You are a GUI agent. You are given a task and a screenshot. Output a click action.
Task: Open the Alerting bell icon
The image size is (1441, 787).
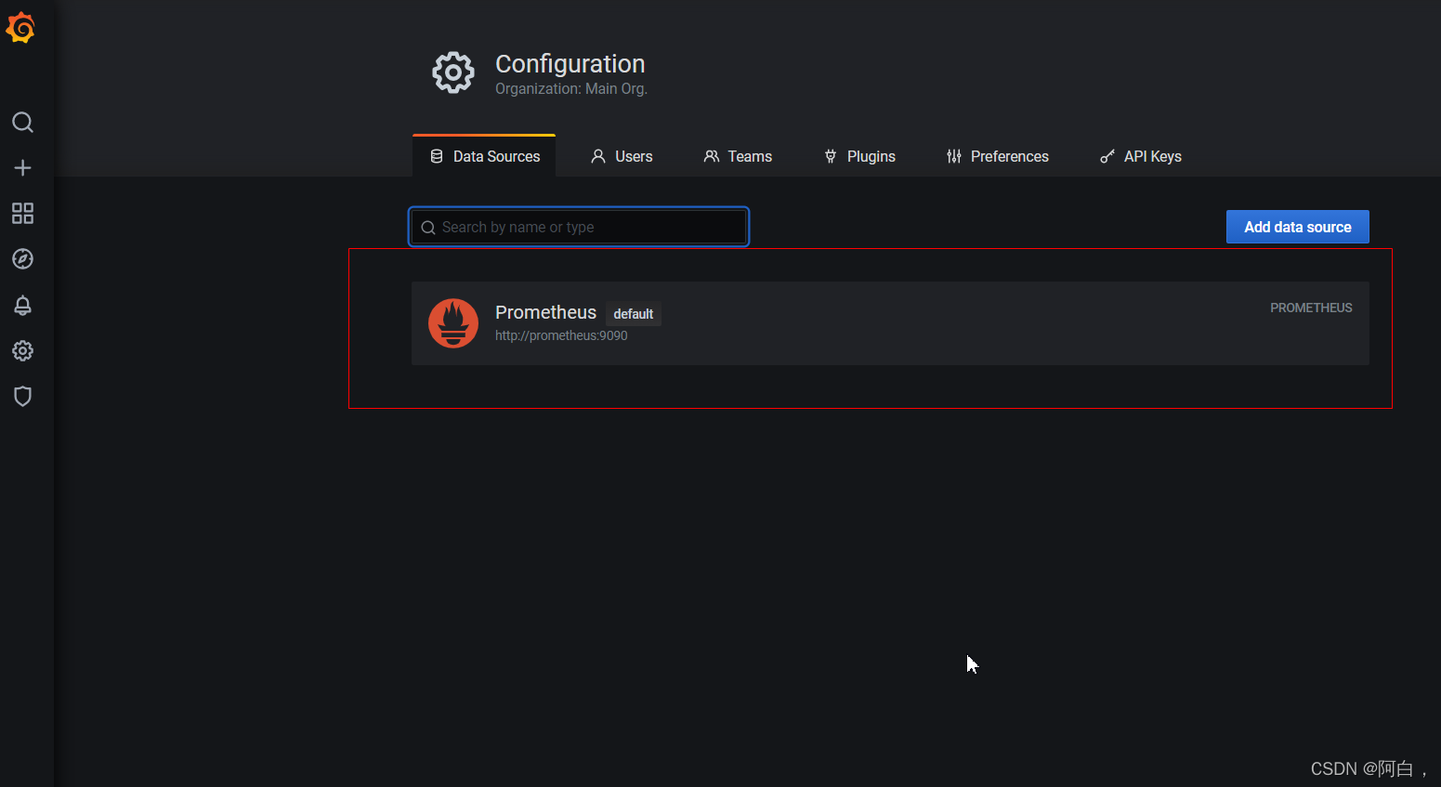click(22, 305)
